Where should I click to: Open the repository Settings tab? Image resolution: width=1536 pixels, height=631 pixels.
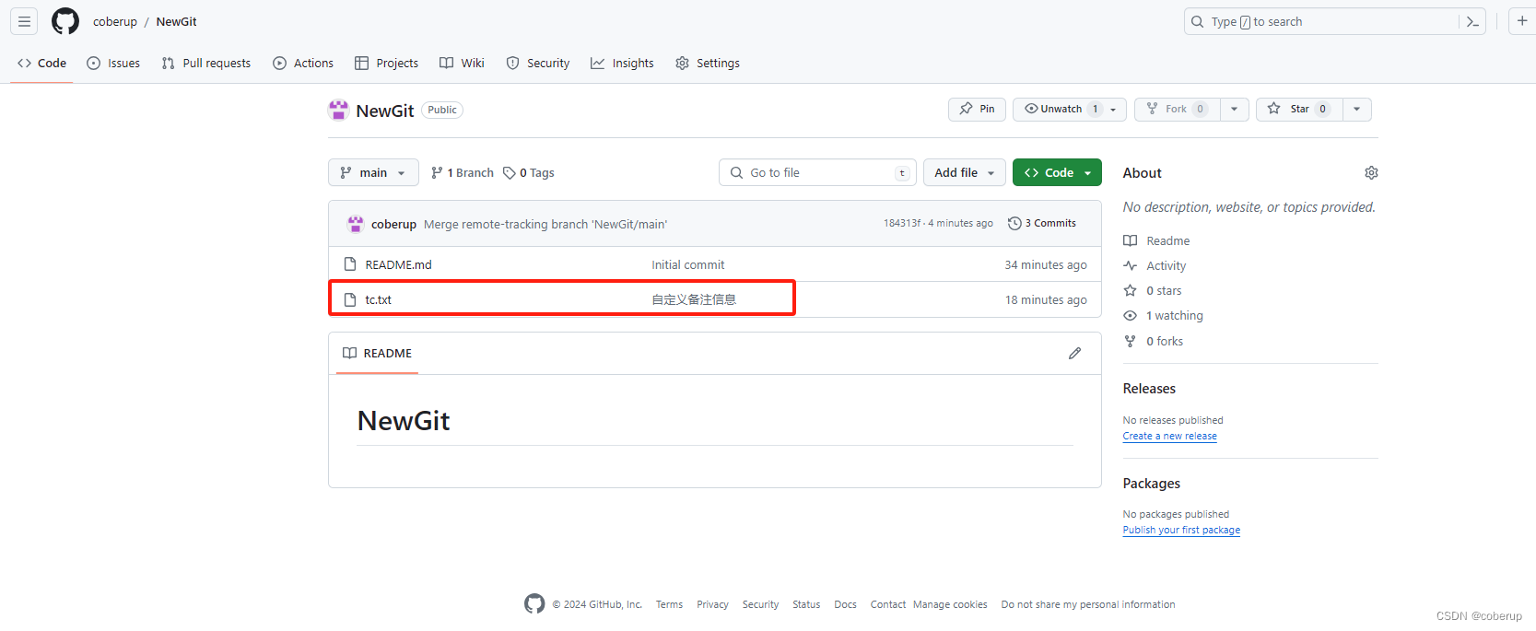pyautogui.click(x=708, y=64)
